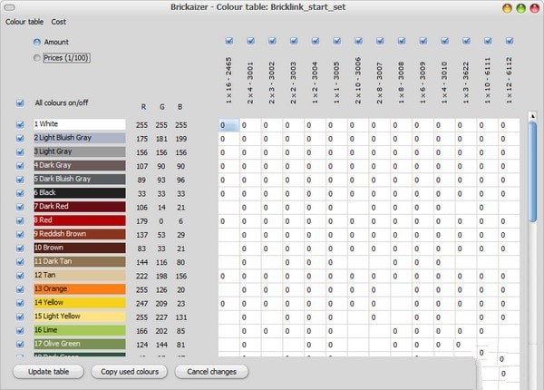Toggle the 1 x 12 - 6112 brick column checkbox

click(x=510, y=41)
